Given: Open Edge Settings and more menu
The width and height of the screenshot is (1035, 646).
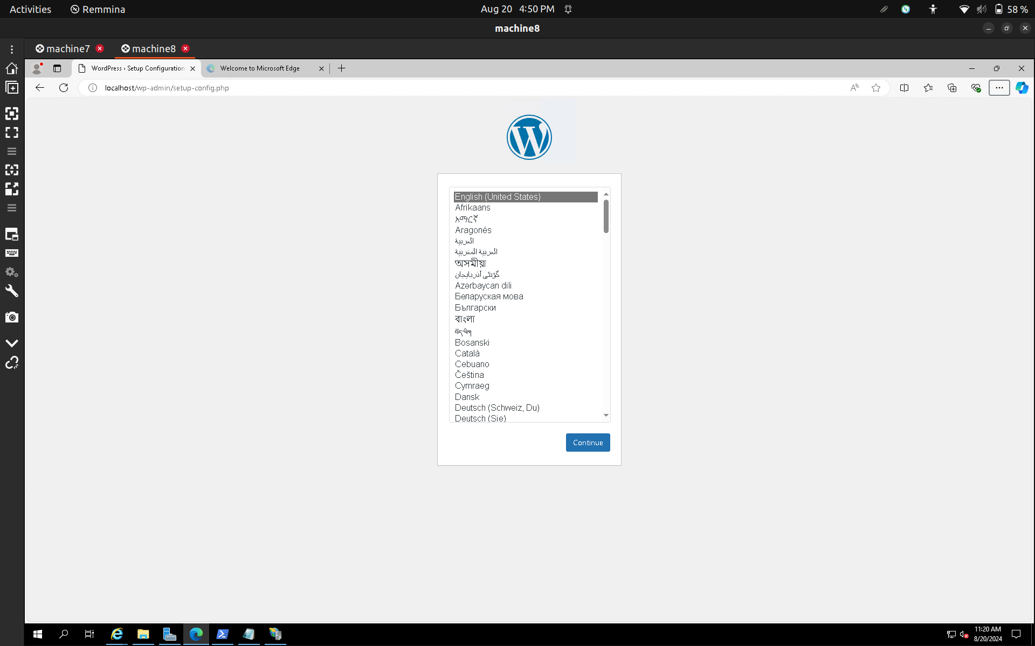Looking at the screenshot, I should click(999, 88).
